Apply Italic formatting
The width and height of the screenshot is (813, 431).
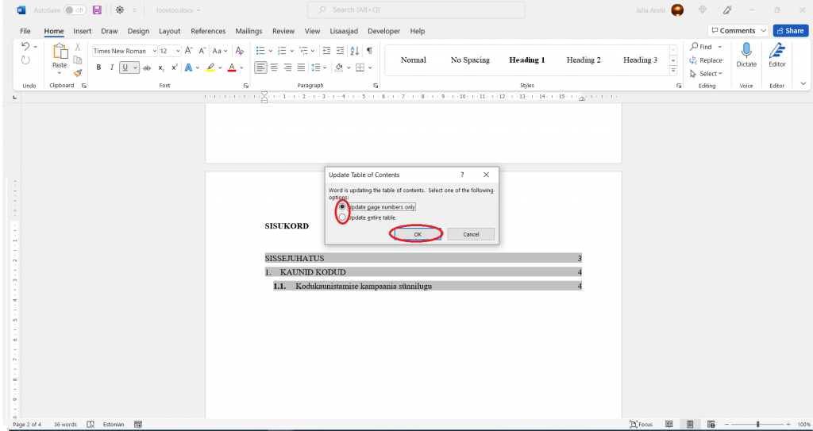click(x=111, y=67)
